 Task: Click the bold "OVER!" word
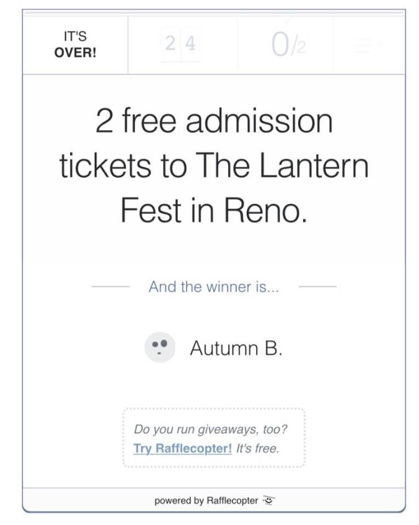point(75,52)
